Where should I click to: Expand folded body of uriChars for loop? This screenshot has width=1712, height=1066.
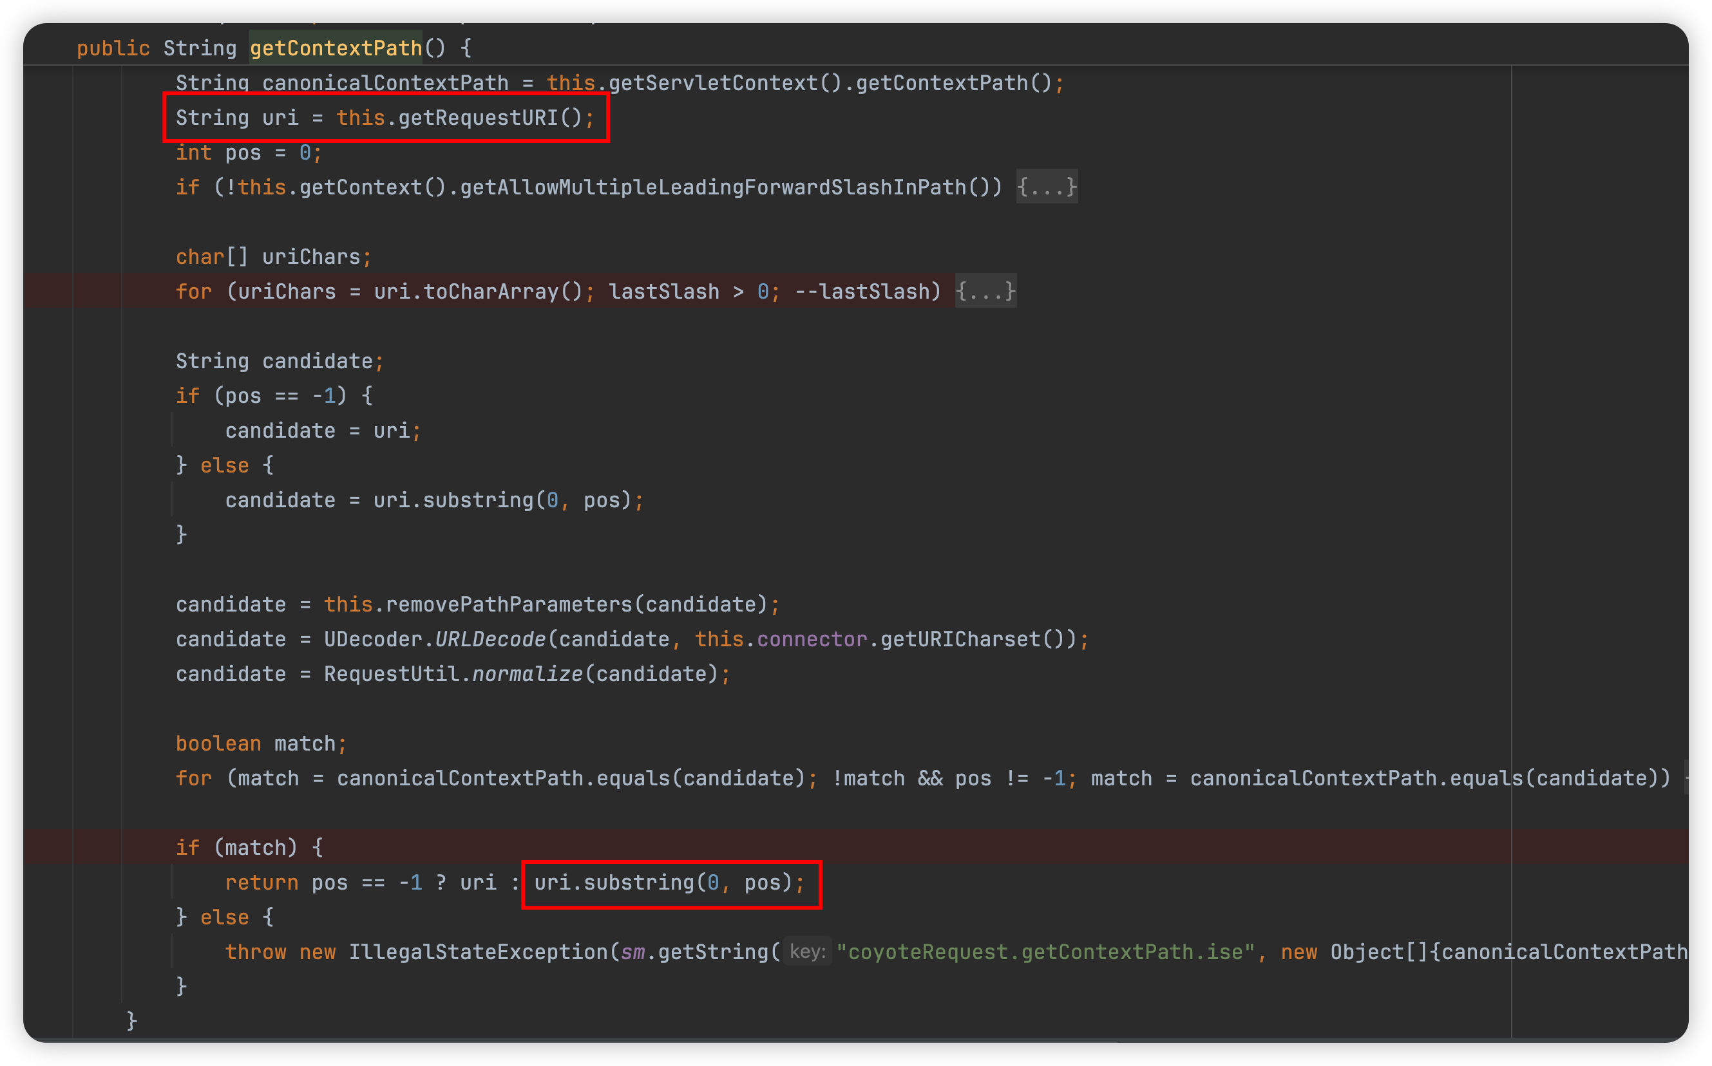pos(985,291)
